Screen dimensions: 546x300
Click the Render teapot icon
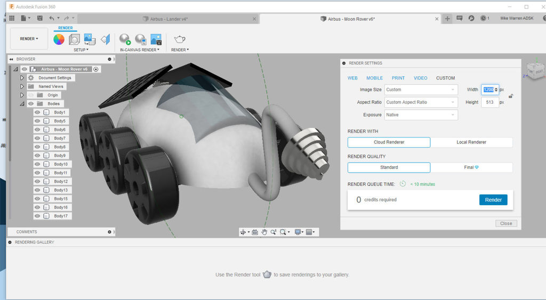pos(180,39)
